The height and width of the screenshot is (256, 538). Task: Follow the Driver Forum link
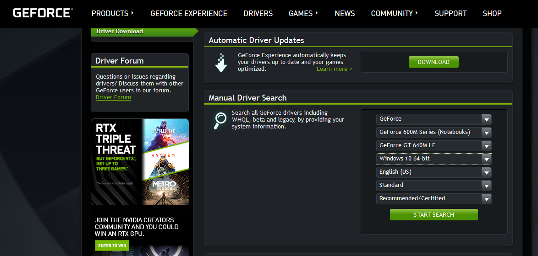pyautogui.click(x=113, y=97)
